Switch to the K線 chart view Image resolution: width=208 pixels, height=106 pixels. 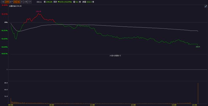tap(3, 2)
